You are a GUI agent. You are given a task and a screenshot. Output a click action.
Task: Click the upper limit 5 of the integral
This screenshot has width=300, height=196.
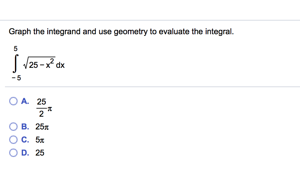coord(15,49)
